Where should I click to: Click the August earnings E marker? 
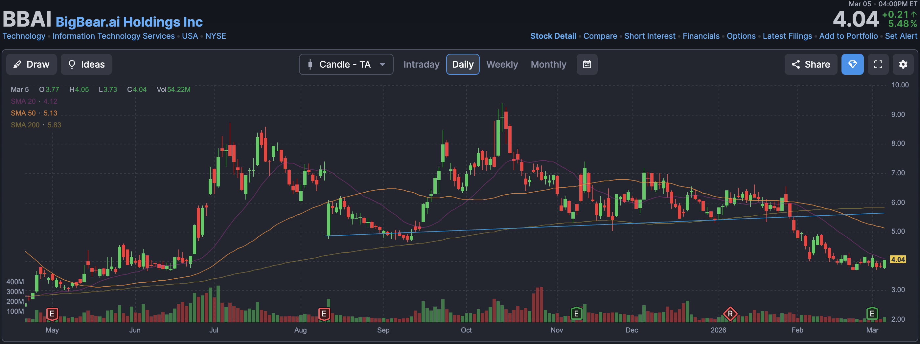click(324, 314)
